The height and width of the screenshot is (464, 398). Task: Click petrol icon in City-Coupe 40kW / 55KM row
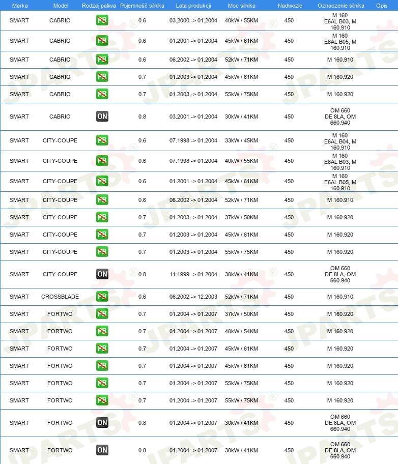(x=102, y=161)
